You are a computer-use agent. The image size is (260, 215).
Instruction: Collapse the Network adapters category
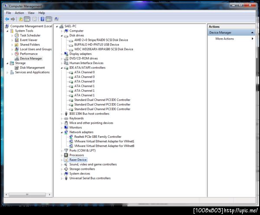[62, 132]
